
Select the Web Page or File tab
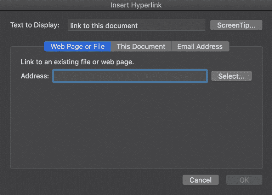click(x=78, y=47)
